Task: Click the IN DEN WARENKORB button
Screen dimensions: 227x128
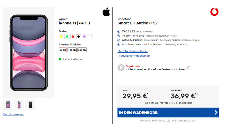Action: click(x=168, y=112)
